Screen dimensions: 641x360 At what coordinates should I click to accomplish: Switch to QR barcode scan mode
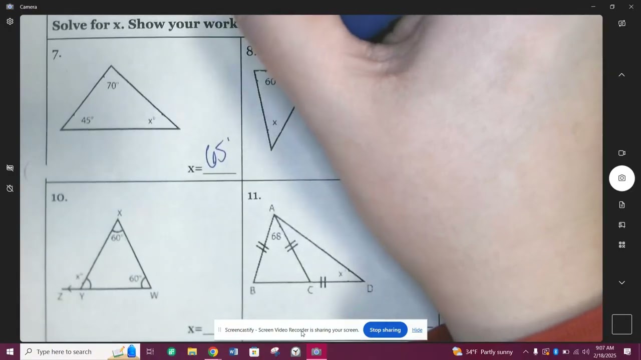[x=622, y=245]
